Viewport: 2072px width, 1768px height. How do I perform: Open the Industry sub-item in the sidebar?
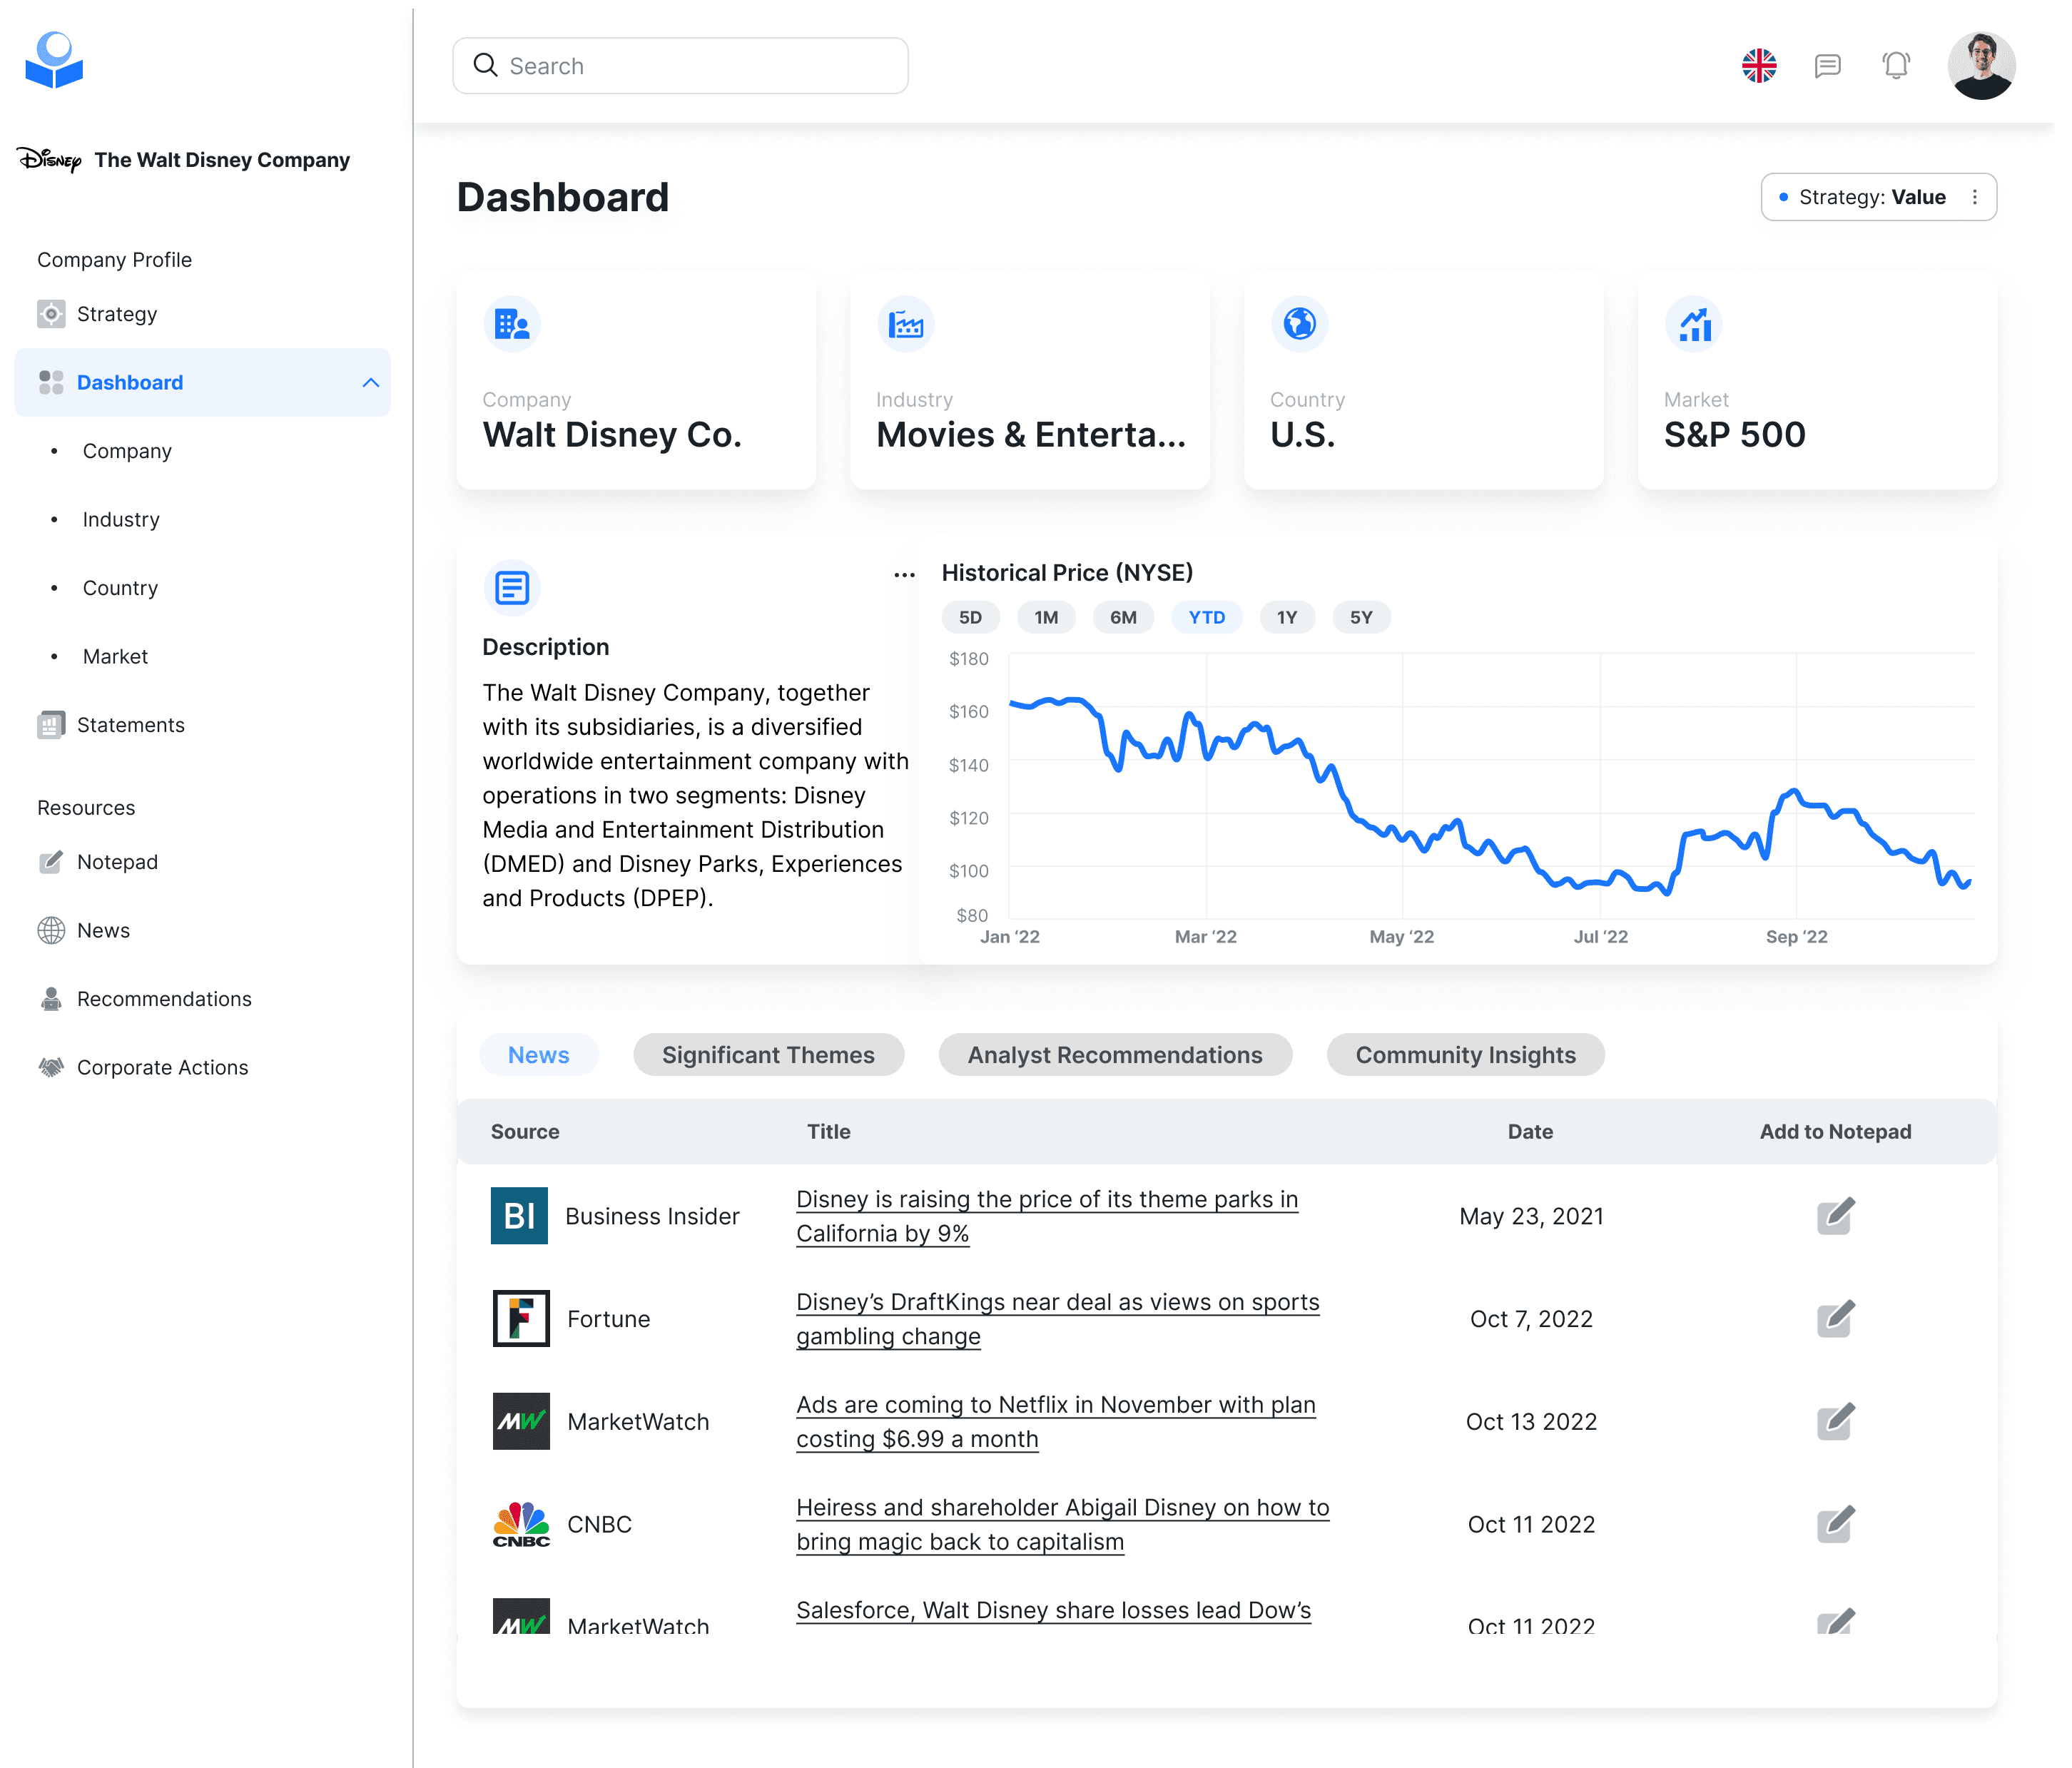[121, 520]
